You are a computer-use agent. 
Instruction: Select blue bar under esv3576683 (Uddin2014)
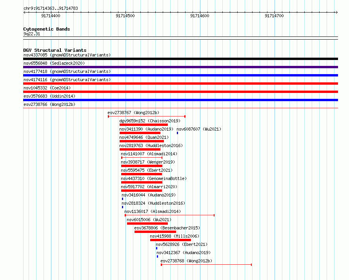[180, 100]
